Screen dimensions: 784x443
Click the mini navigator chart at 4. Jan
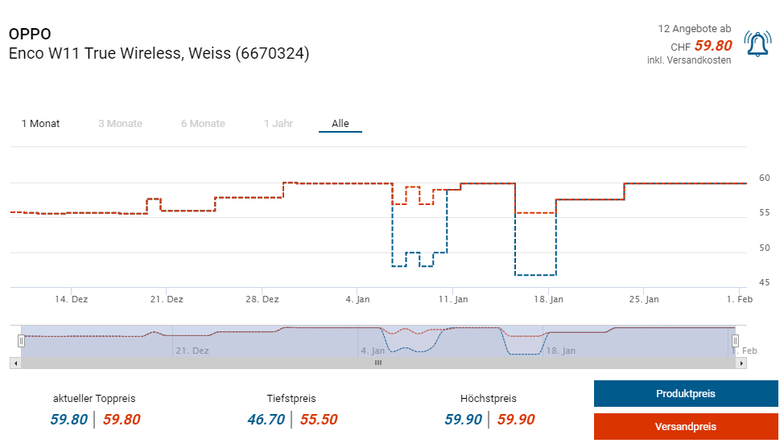tap(372, 341)
